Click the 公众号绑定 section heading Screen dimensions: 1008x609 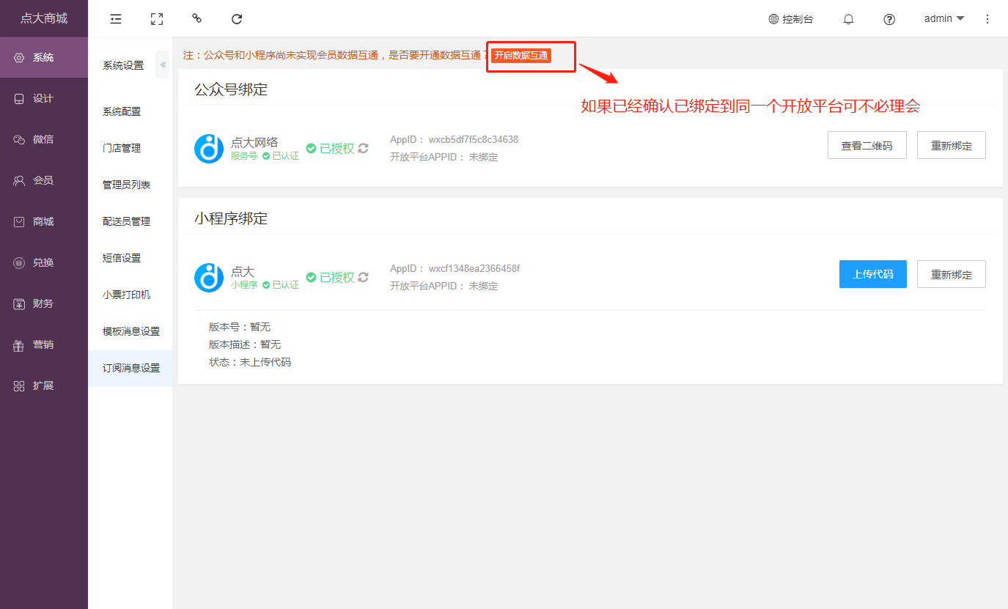231,89
